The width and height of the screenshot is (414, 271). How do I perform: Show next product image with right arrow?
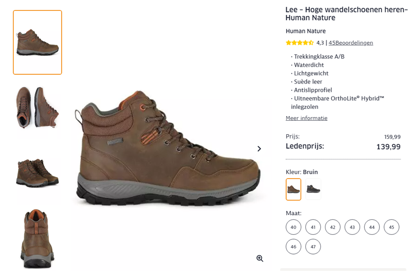259,149
